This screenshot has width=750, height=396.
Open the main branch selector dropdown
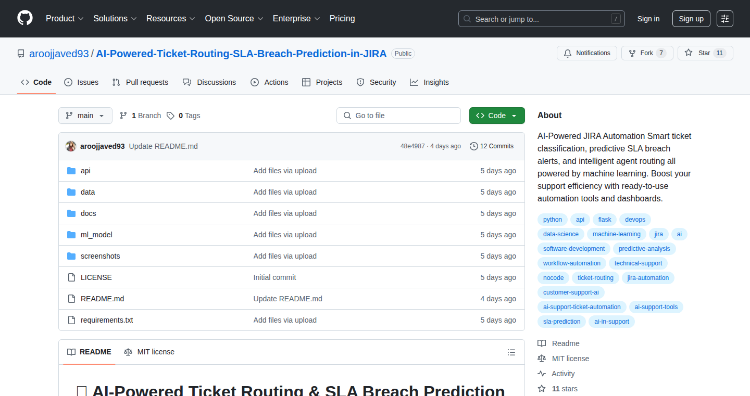[x=85, y=116]
